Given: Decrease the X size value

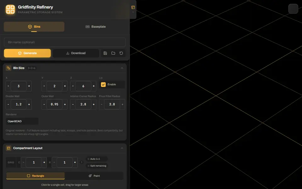Looking at the screenshot, I should [x=8, y=86].
